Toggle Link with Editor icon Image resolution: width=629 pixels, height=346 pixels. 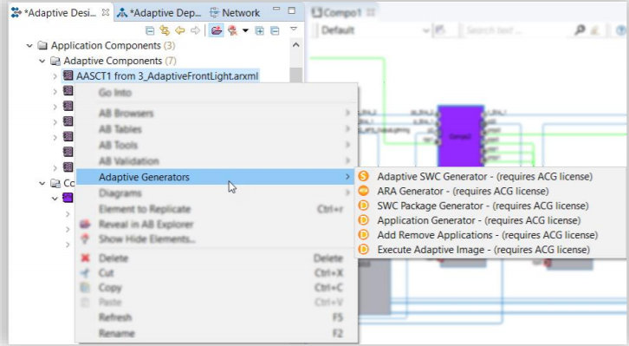[x=165, y=30]
